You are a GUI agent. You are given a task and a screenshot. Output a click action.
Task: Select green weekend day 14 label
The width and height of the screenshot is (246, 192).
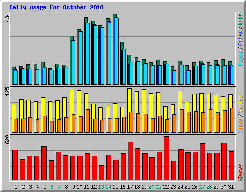coord(108,187)
